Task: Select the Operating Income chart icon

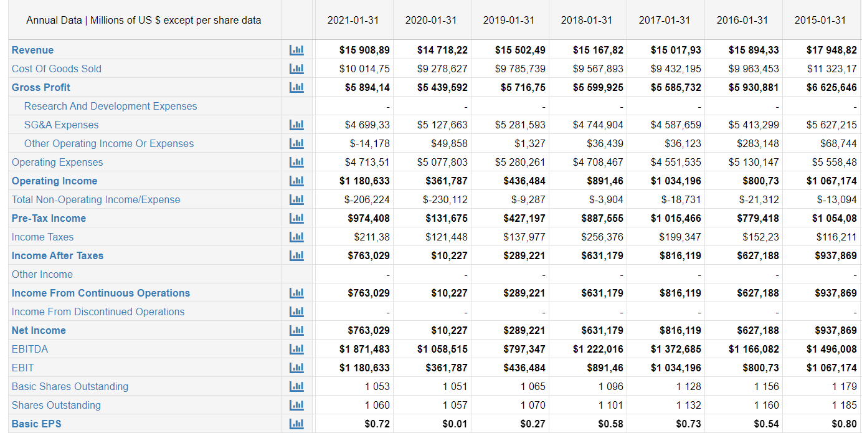Action: (297, 181)
